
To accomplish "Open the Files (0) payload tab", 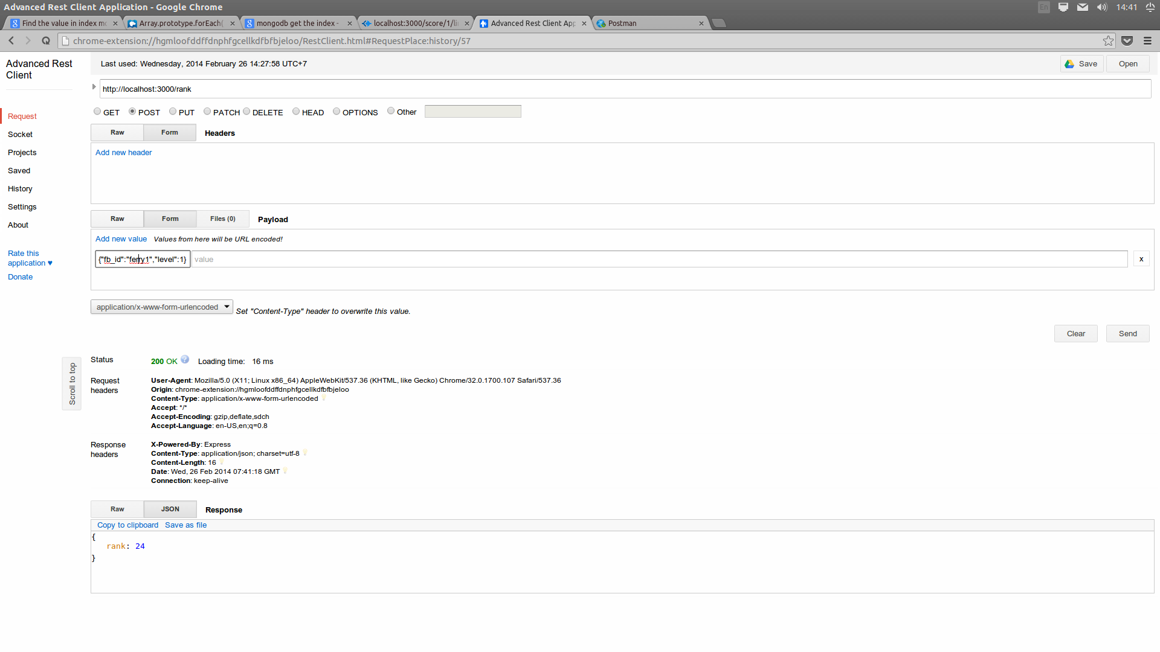I will point(223,219).
